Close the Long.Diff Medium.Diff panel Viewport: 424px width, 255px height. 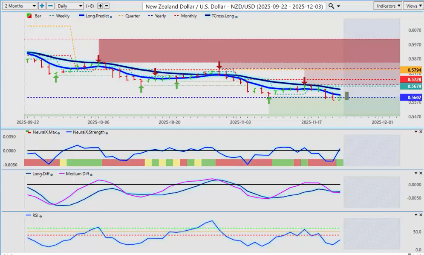click(x=421, y=173)
